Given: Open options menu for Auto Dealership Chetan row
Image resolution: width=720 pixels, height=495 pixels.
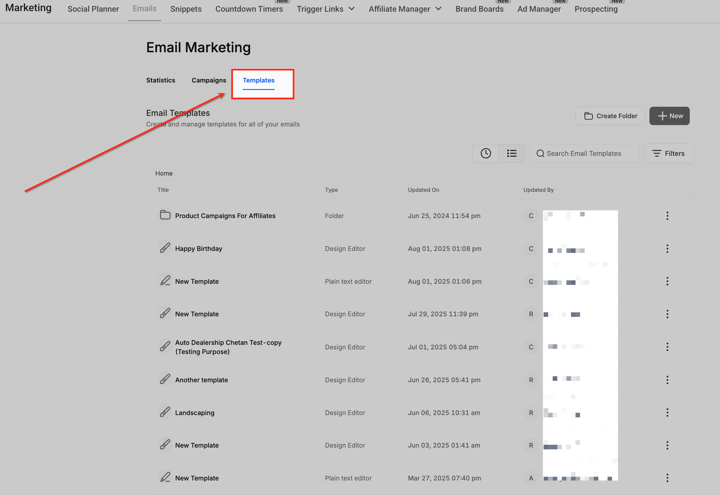Looking at the screenshot, I should (667, 347).
